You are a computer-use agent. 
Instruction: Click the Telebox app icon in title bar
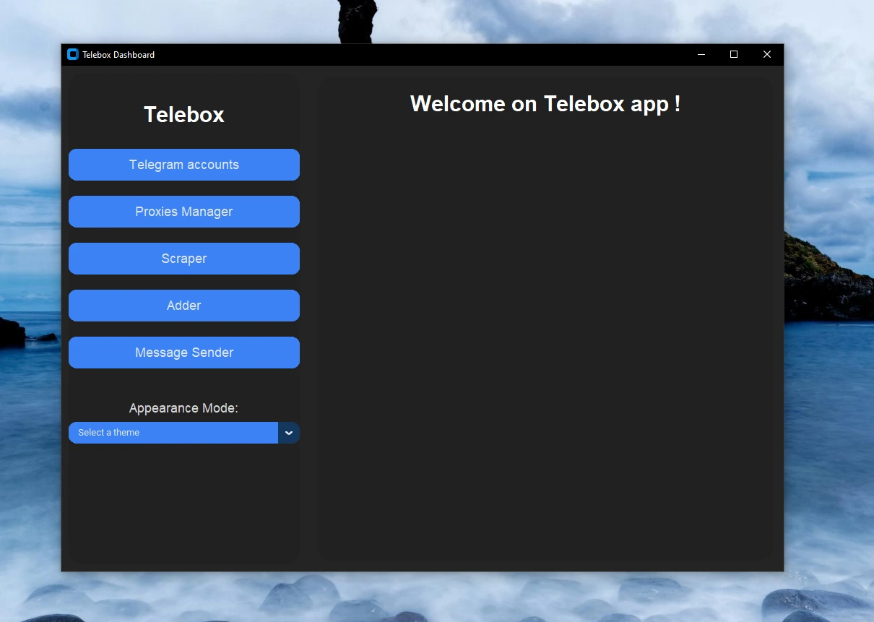tap(72, 54)
